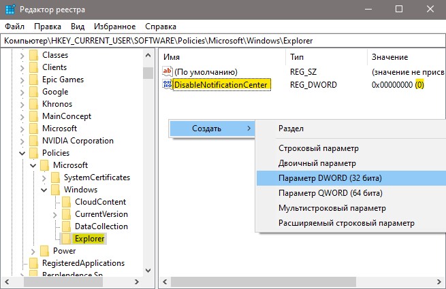Collapse the Policies key
The width and height of the screenshot is (446, 289).
[22, 154]
